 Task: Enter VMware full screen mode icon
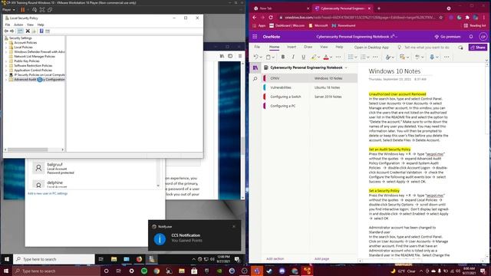[42, 10]
